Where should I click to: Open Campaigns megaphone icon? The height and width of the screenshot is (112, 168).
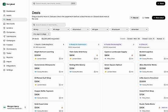4,40
